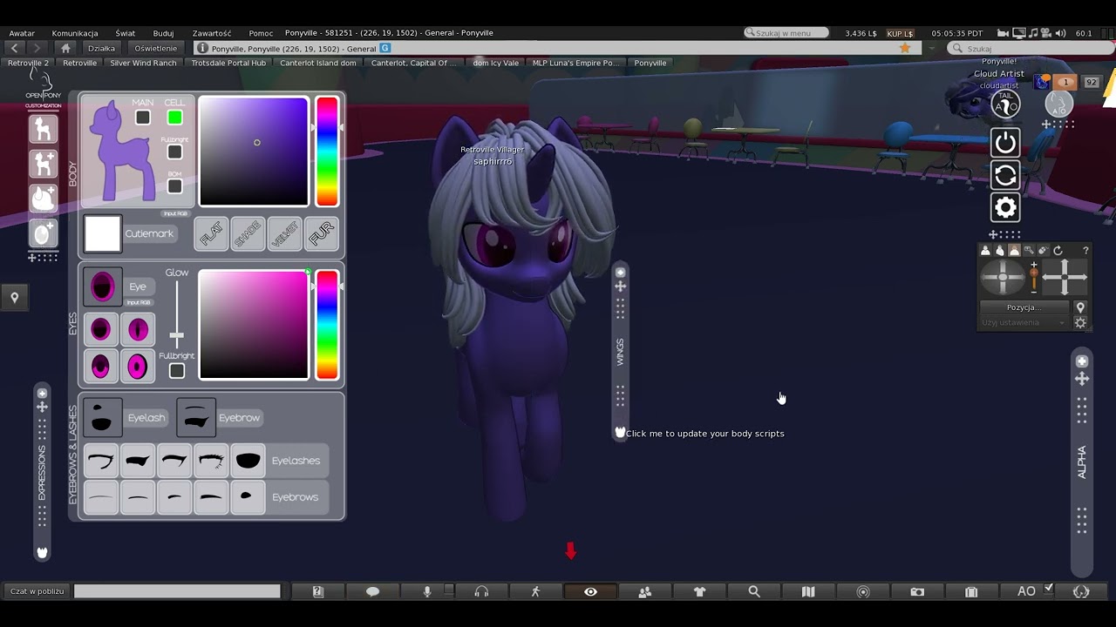Click the magnifier search icon in bottom toolbar
Viewport: 1116px width, 627px height.
[x=754, y=591]
